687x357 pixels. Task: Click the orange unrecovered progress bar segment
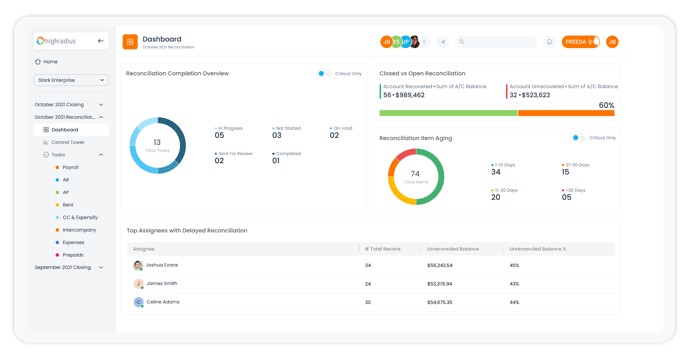566,113
